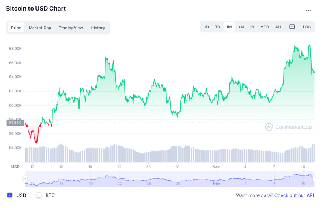Click the 57.53K price label marker
The height and width of the screenshot is (208, 323).
click(15, 123)
